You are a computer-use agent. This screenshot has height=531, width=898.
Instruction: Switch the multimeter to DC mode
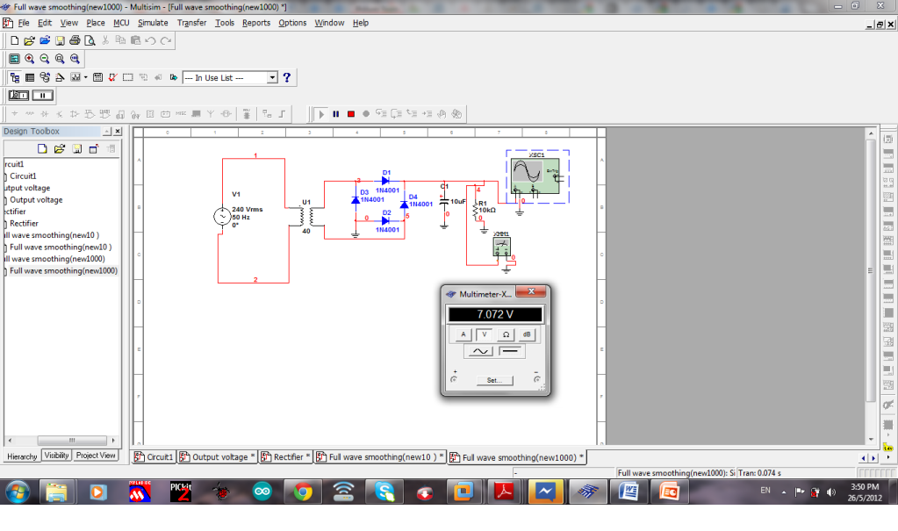point(510,351)
